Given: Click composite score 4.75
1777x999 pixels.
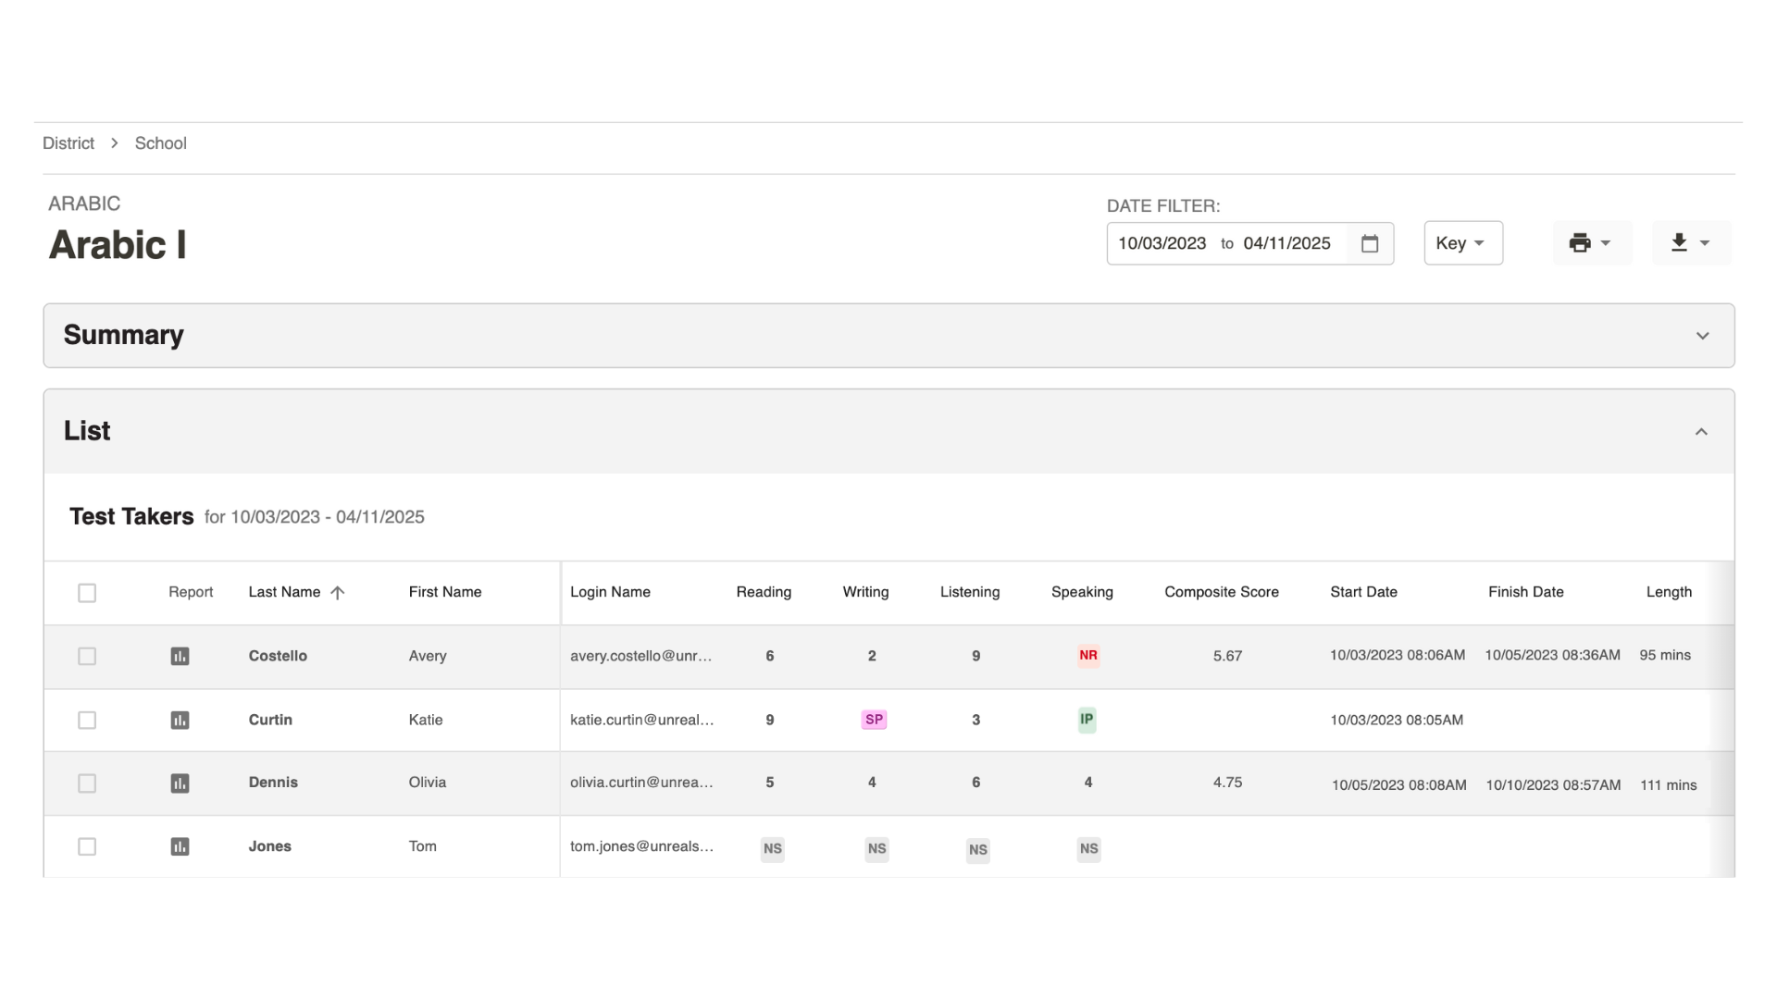Looking at the screenshot, I should pos(1227,783).
